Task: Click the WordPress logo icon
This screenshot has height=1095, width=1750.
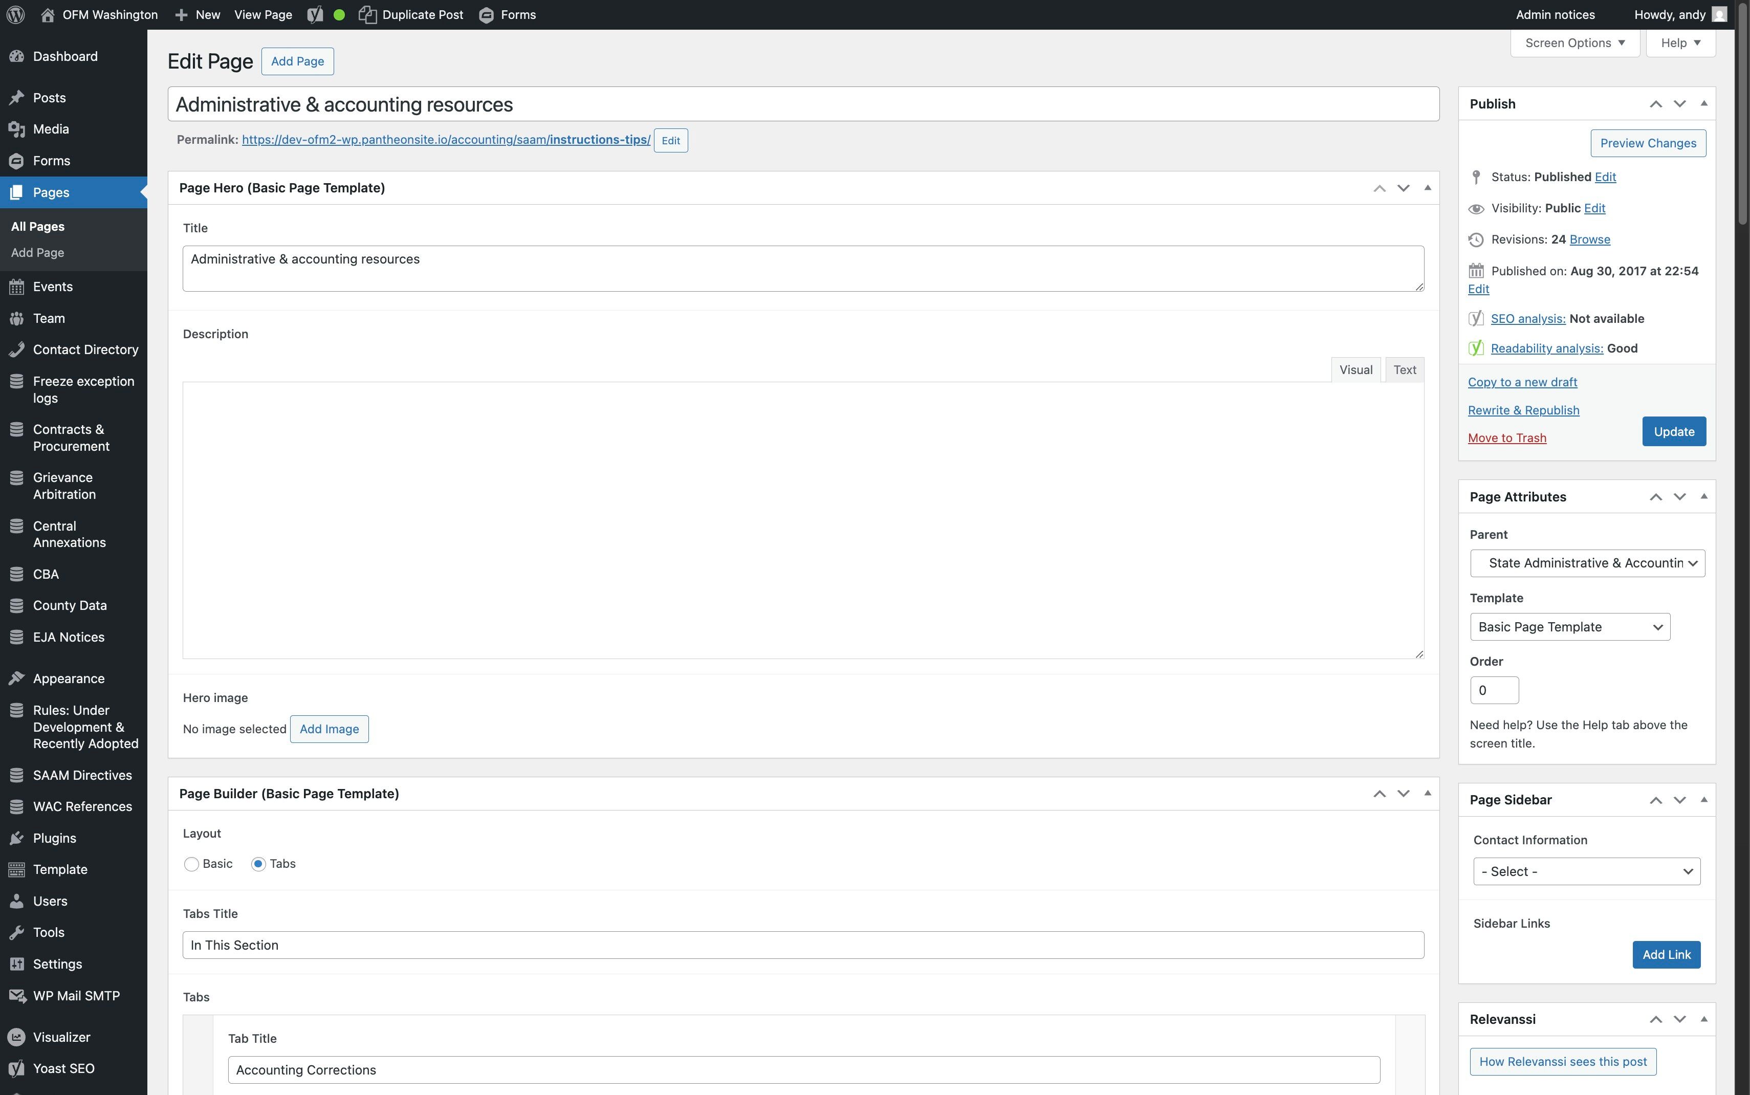Action: point(15,14)
